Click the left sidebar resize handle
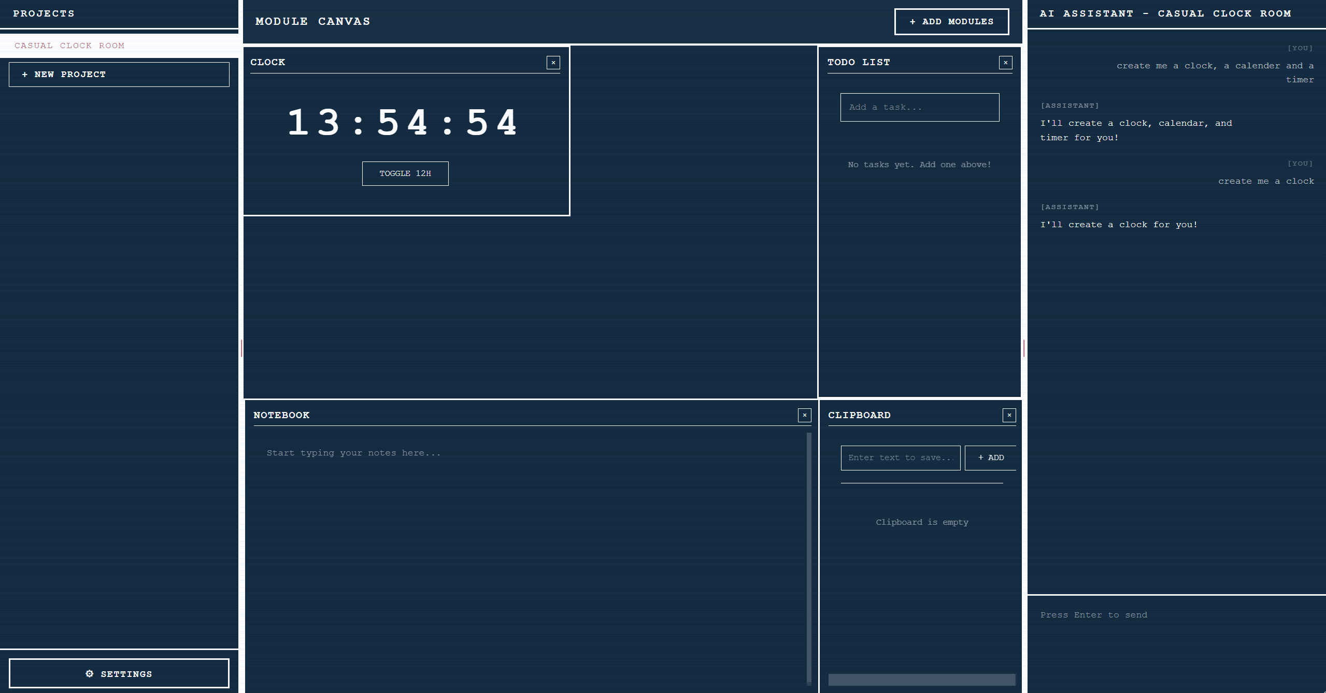This screenshot has height=693, width=1326. [241, 348]
